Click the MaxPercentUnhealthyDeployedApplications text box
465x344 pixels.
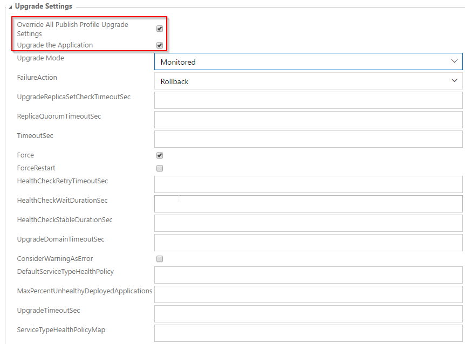click(x=308, y=294)
